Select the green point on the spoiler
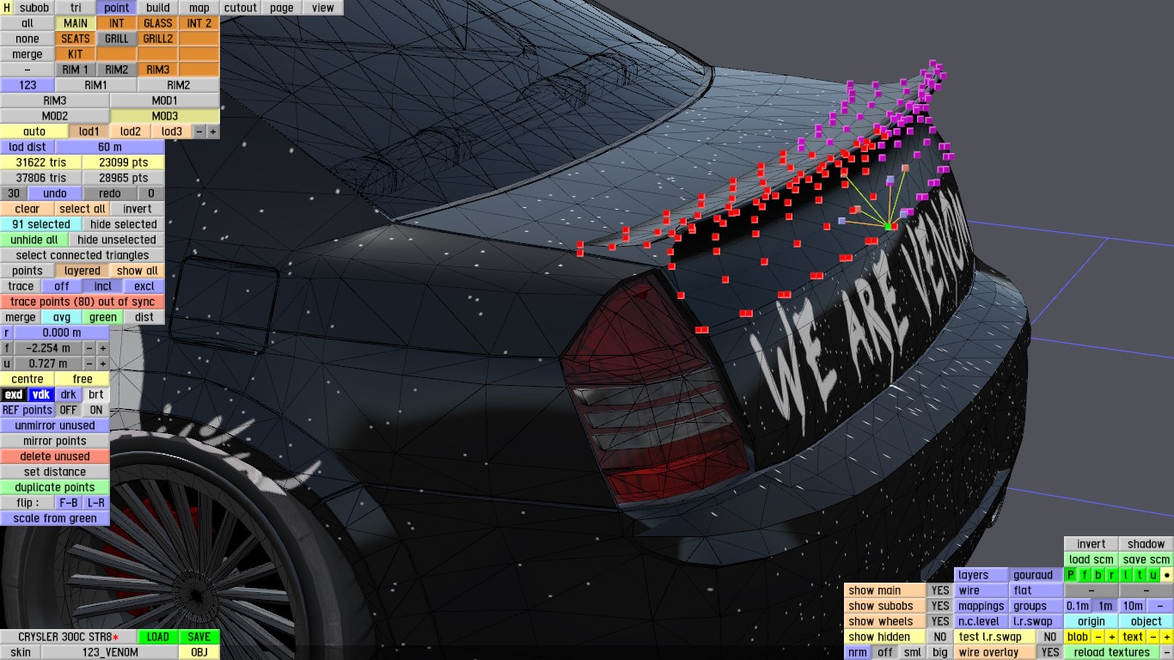This screenshot has width=1174, height=660. (x=889, y=226)
